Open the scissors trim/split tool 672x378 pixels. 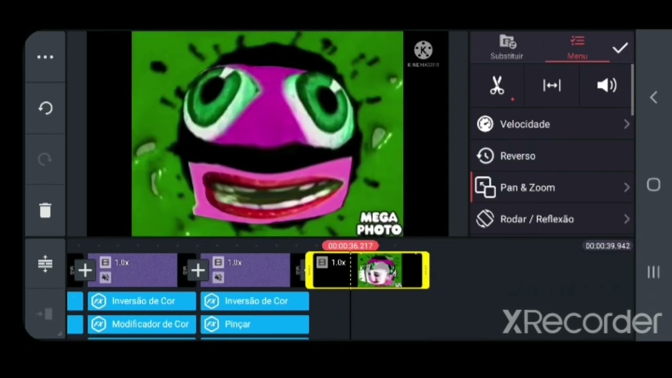click(497, 86)
